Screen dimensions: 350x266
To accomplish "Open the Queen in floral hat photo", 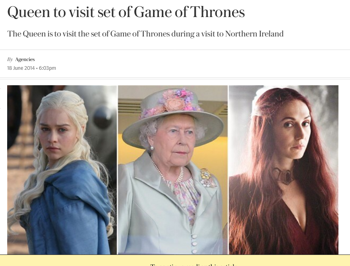I will point(173,170).
